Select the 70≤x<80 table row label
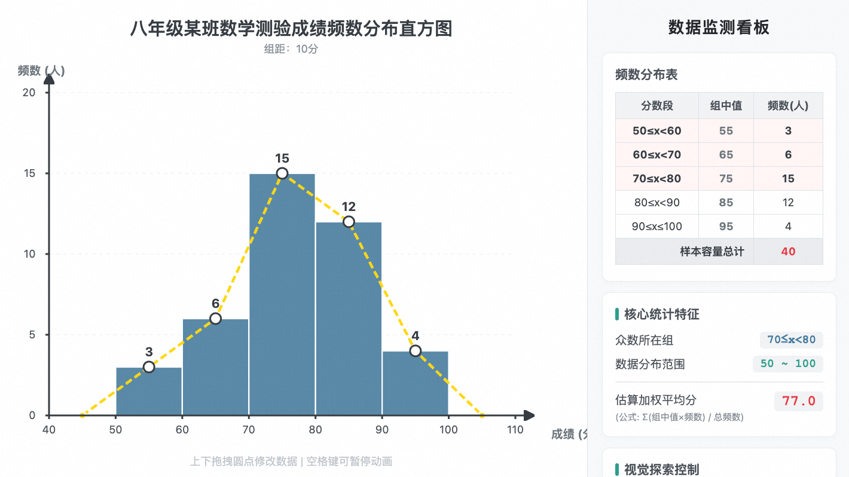Screen dimensions: 849x477 click(657, 179)
